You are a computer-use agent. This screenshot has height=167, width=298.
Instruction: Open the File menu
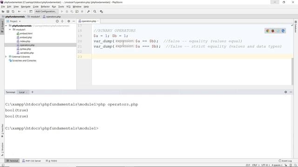click(3, 6)
